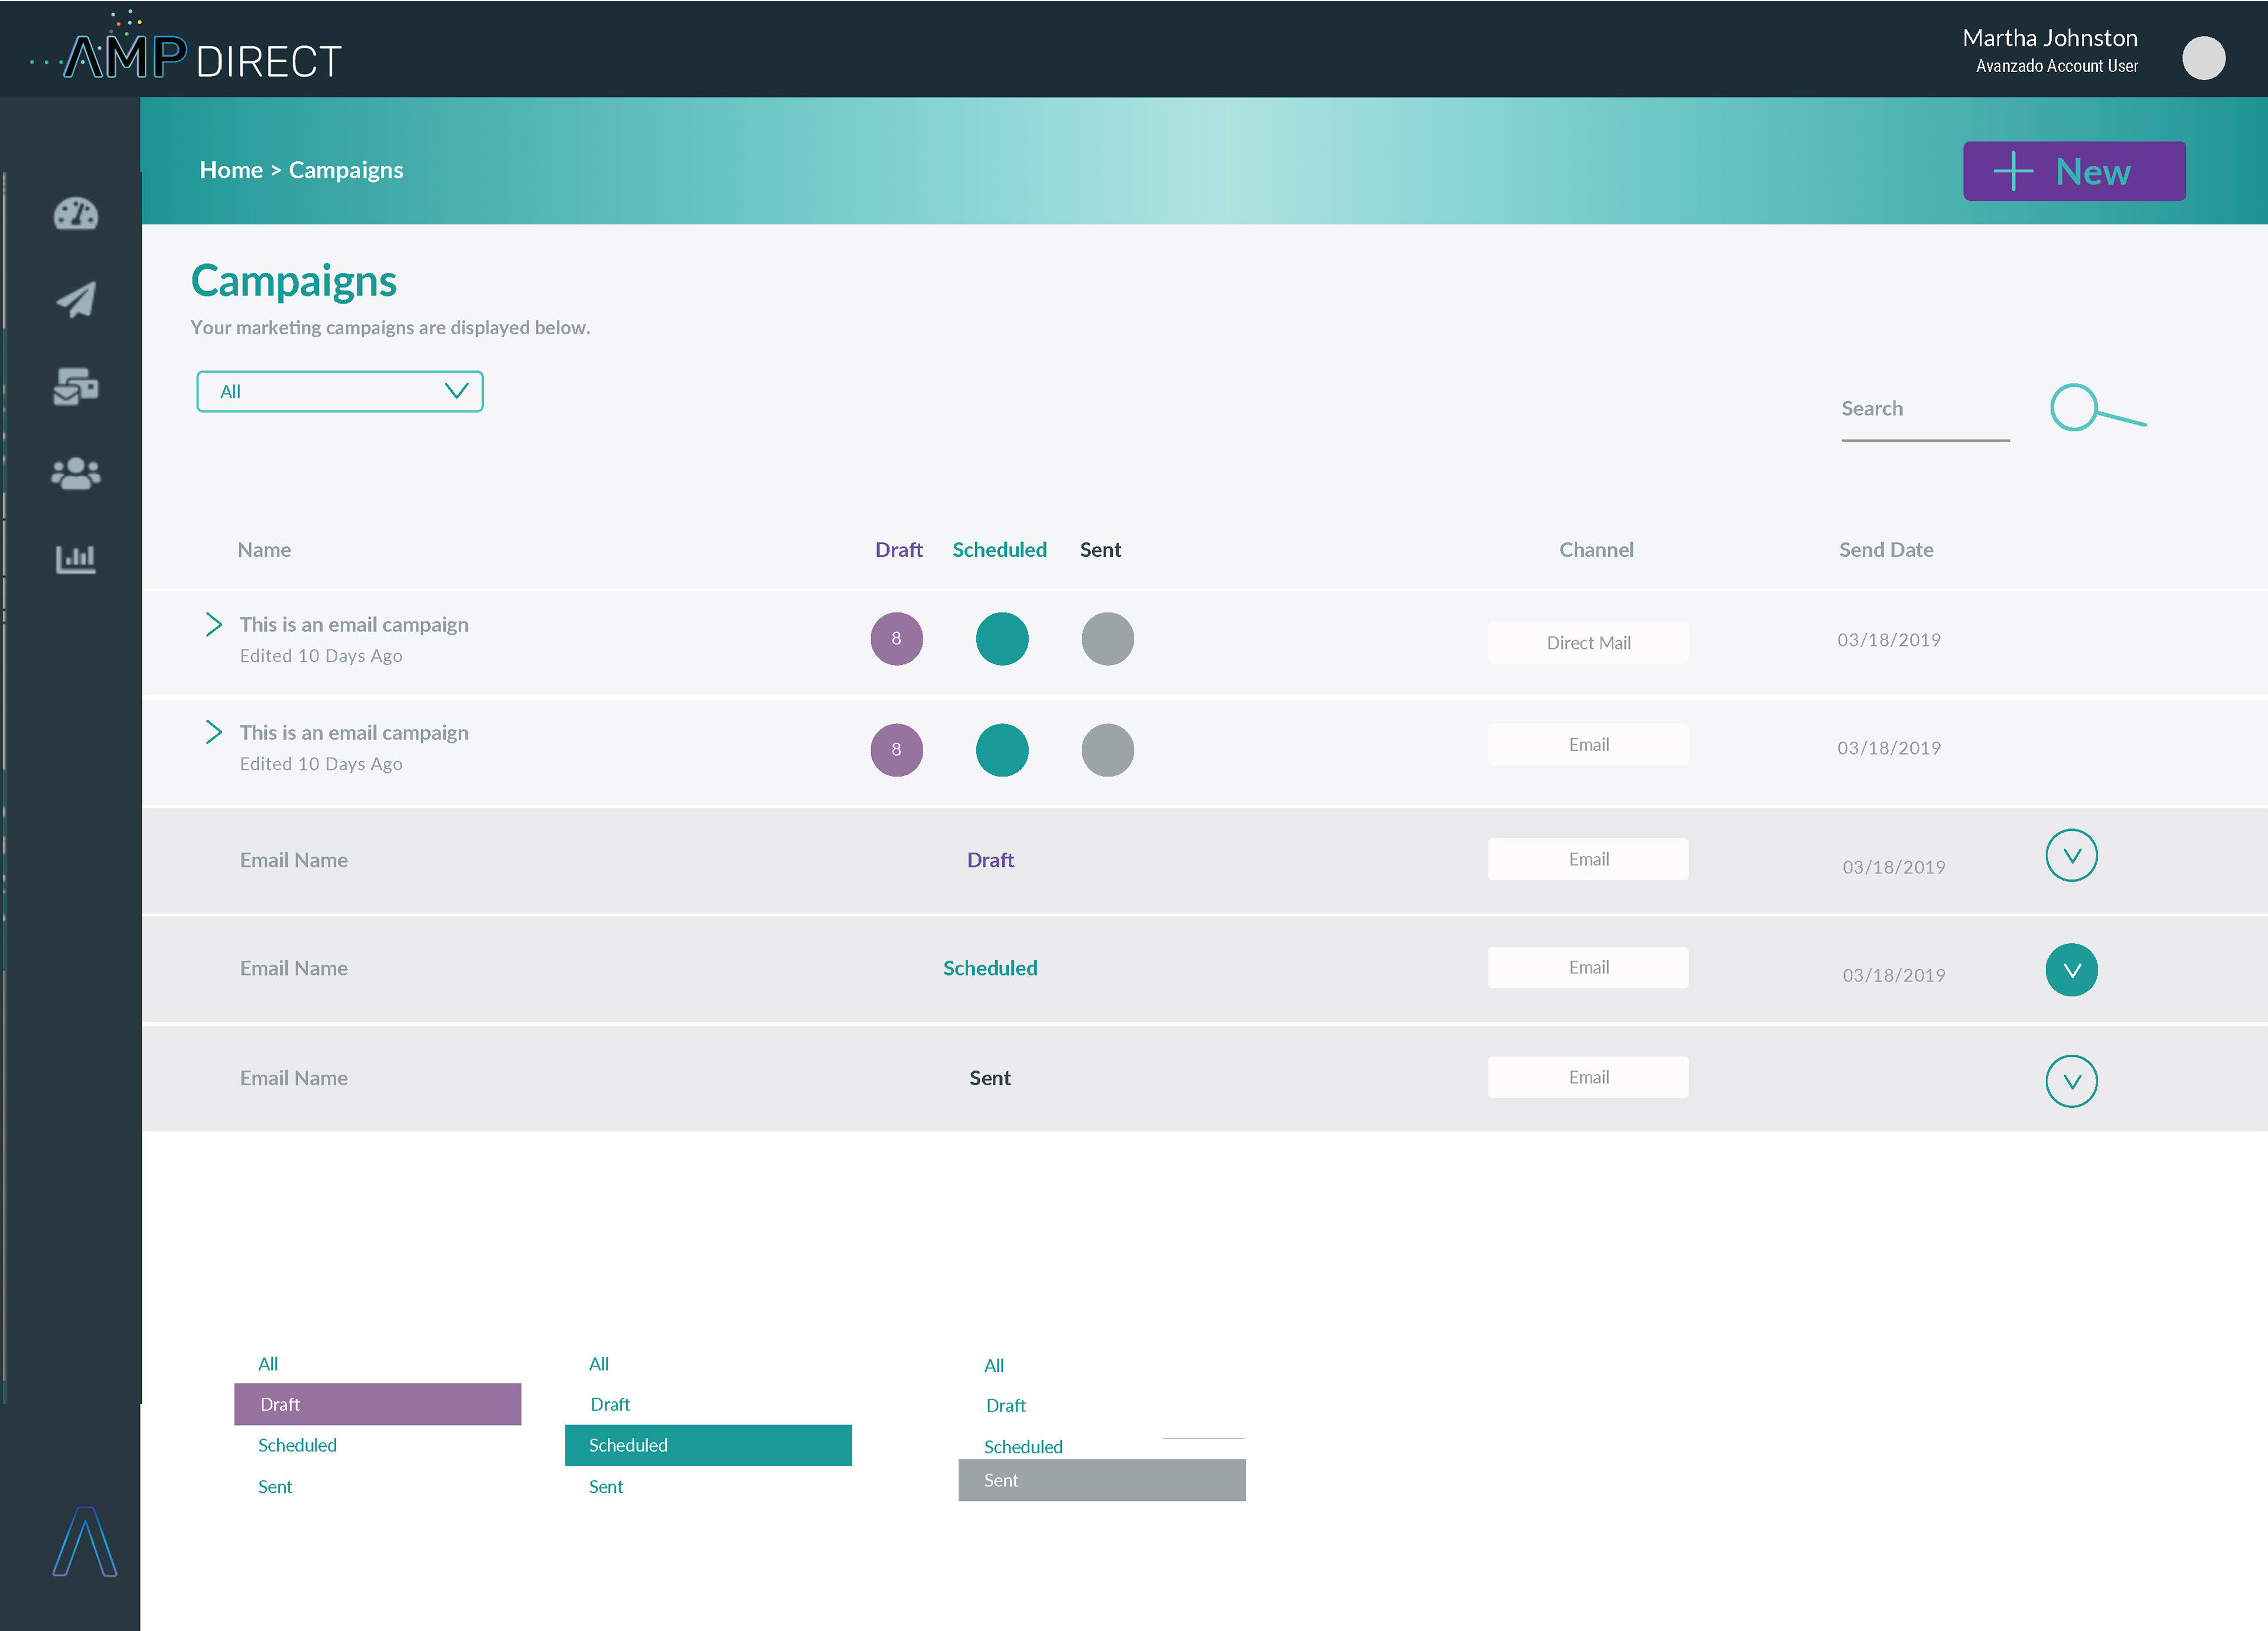
Task: Click Email channel tag in second campaign row
Action: click(1588, 744)
